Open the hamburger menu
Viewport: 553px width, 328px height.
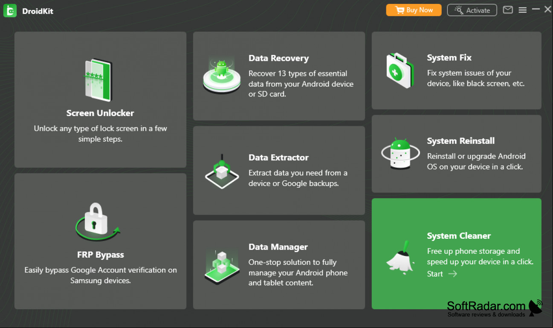523,10
